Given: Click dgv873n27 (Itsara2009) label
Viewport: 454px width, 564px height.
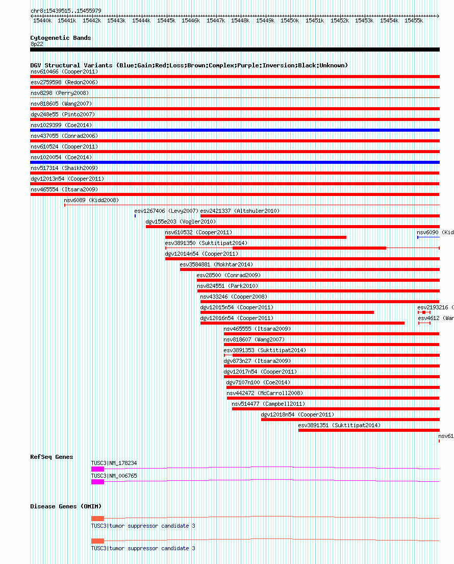Looking at the screenshot, I should [x=258, y=361].
